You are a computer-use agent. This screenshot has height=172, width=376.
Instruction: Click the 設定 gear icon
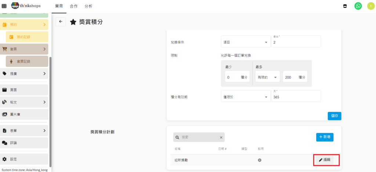click(5, 159)
